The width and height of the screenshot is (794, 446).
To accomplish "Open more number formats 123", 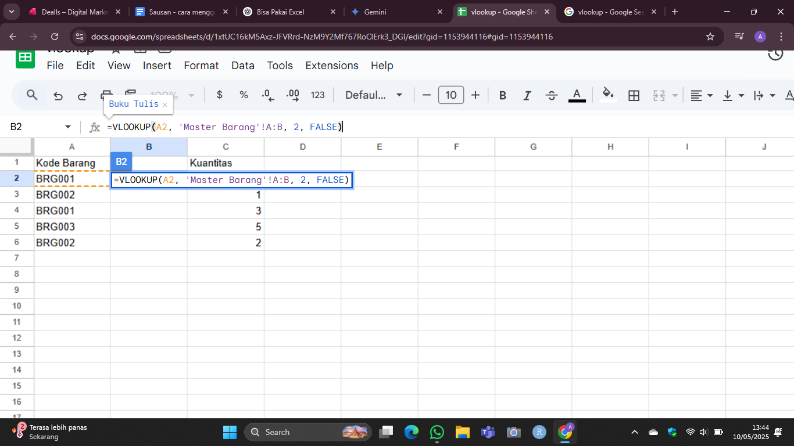I will pyautogui.click(x=318, y=95).
